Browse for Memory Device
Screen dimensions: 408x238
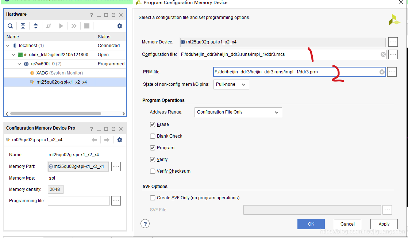pyautogui.click(x=393, y=42)
